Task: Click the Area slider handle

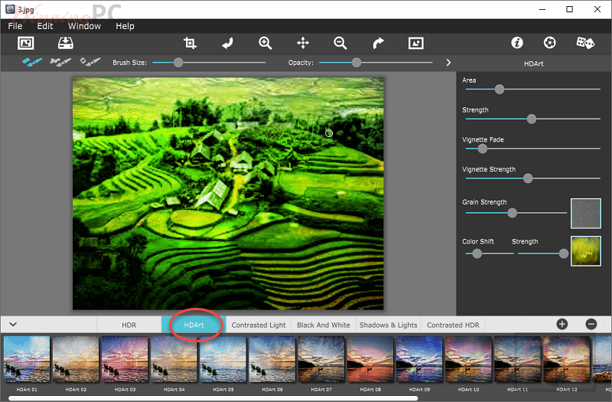Action: pos(500,90)
